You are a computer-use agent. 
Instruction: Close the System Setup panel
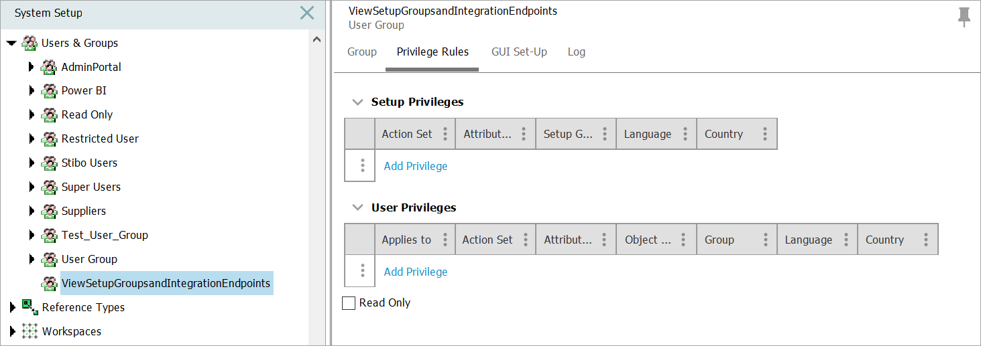307,13
